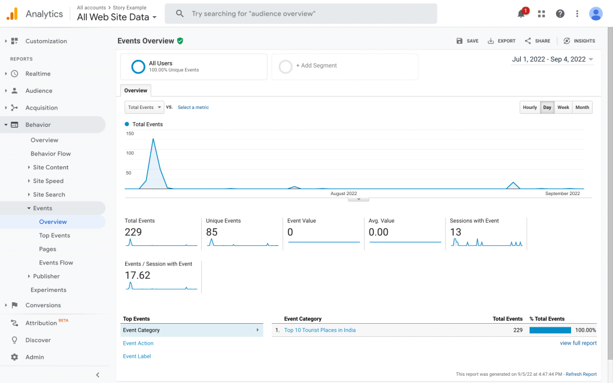Open the Total Events metric dropdown
The height and width of the screenshot is (383, 613).
(x=144, y=107)
